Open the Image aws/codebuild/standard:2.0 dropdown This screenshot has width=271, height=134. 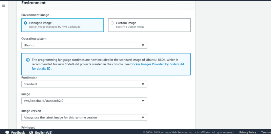tap(84, 101)
